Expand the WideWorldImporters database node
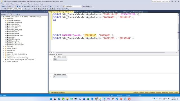Screen dimensions: 180x101 click(5, 43)
